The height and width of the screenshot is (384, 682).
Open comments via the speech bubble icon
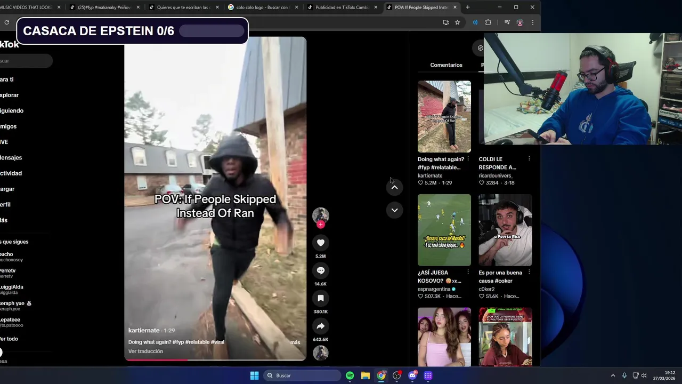click(x=320, y=270)
